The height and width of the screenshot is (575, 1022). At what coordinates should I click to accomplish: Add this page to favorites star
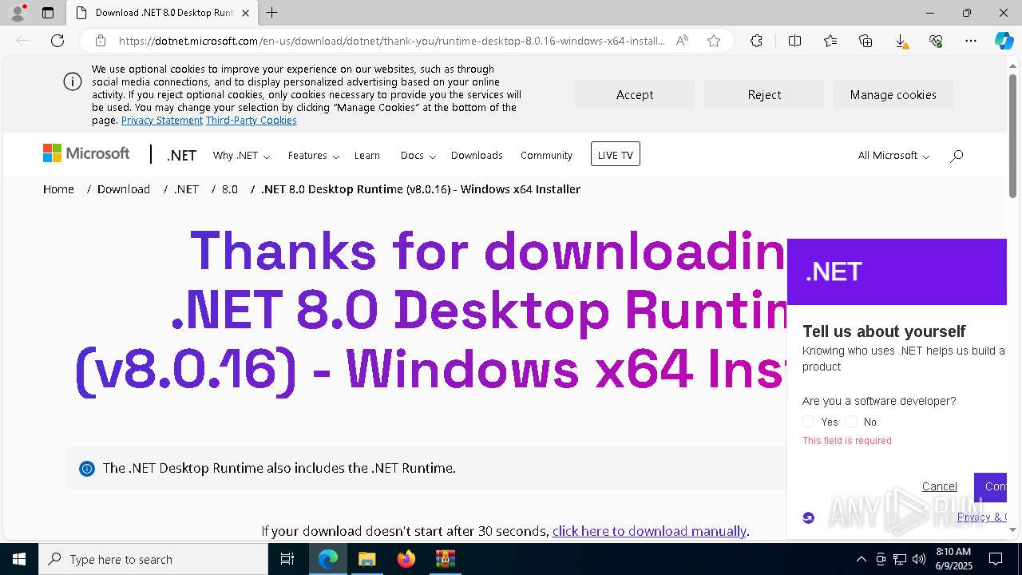[x=714, y=41]
